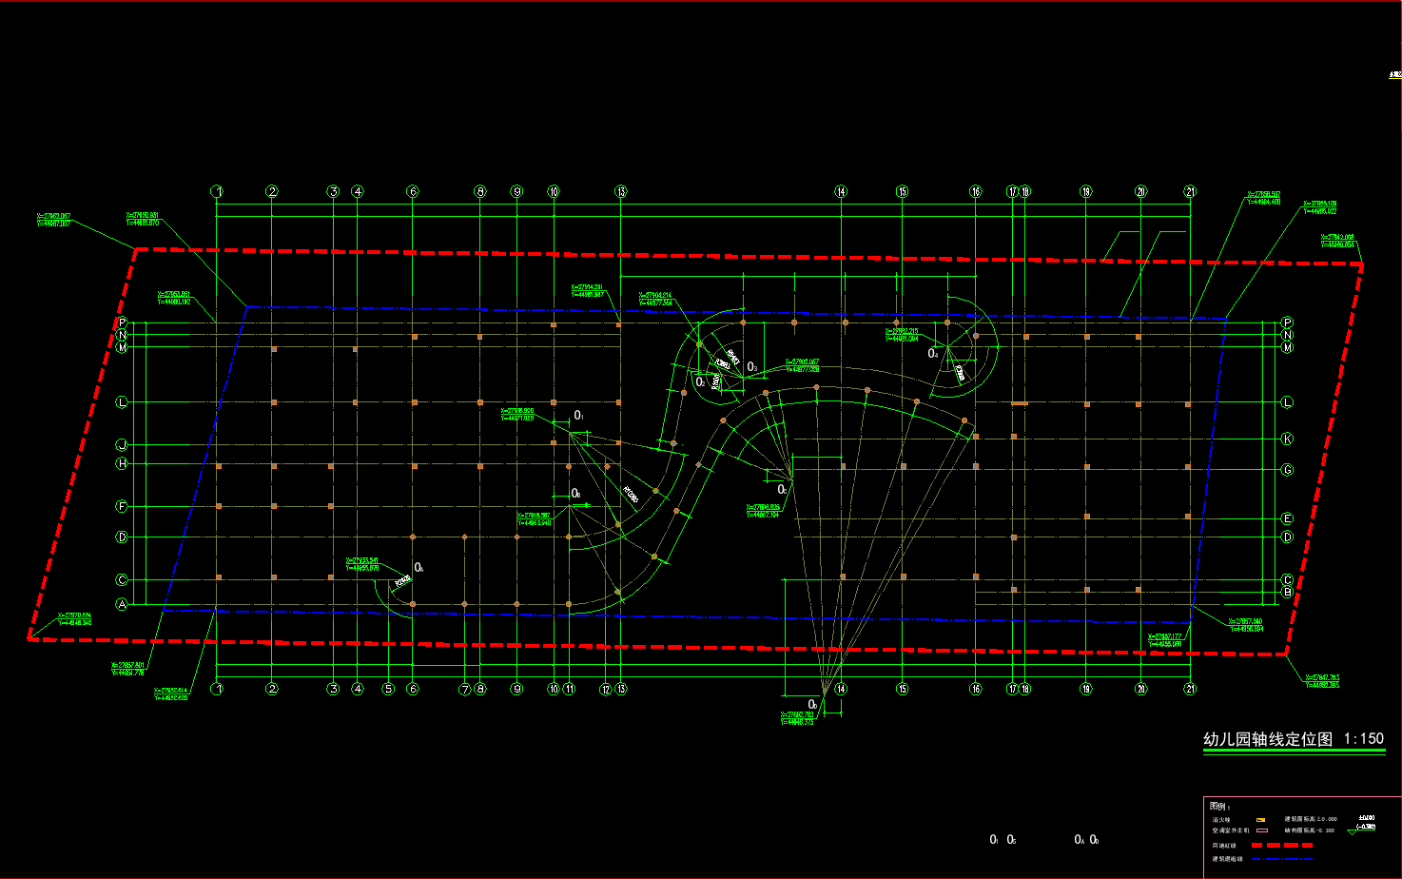Click the green elevation triangle in the legend

[x=1353, y=831]
